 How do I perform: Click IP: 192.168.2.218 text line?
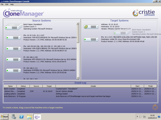click(30, 57)
